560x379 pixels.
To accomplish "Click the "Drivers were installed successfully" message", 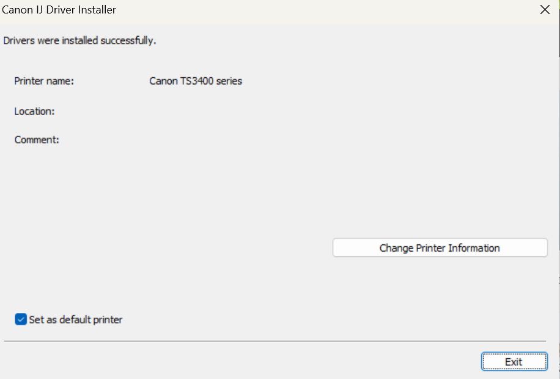I will (79, 41).
